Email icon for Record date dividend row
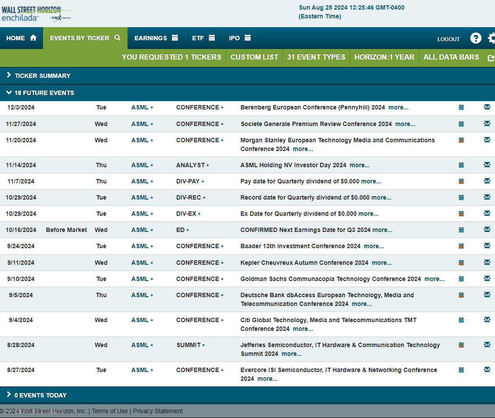 coord(487,197)
